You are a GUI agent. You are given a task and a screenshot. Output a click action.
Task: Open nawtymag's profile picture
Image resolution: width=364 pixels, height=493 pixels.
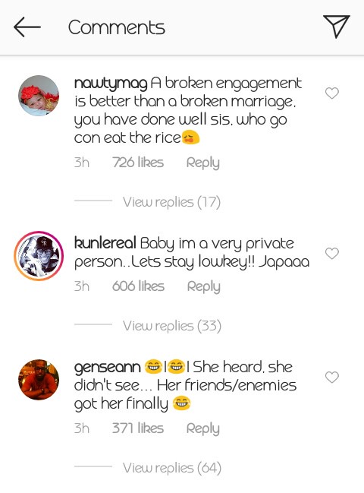coord(39,96)
